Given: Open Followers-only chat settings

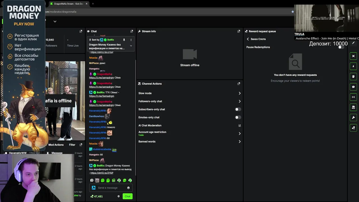Looking at the screenshot, I should pyautogui.click(x=190, y=101).
